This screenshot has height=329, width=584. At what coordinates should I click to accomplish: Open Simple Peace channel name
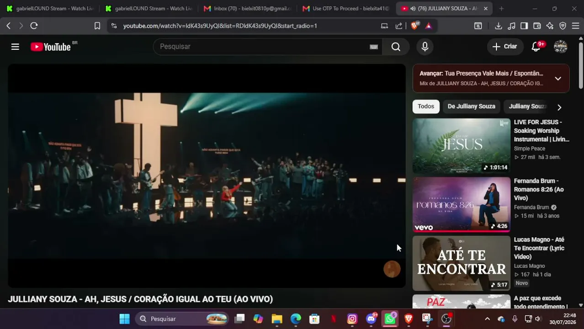pos(530,149)
